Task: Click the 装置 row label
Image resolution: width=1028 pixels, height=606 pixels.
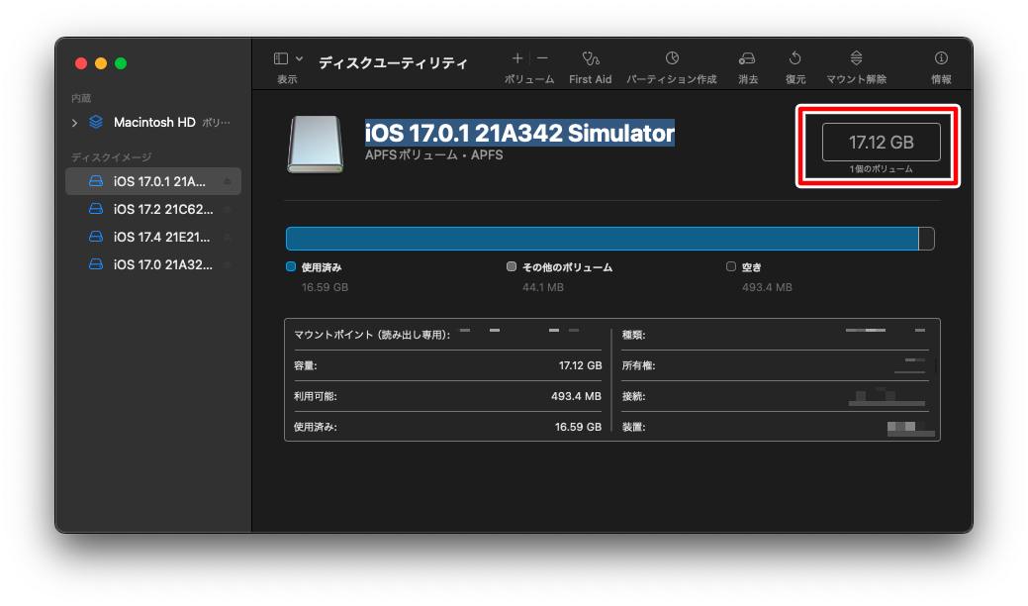Action: tap(634, 427)
